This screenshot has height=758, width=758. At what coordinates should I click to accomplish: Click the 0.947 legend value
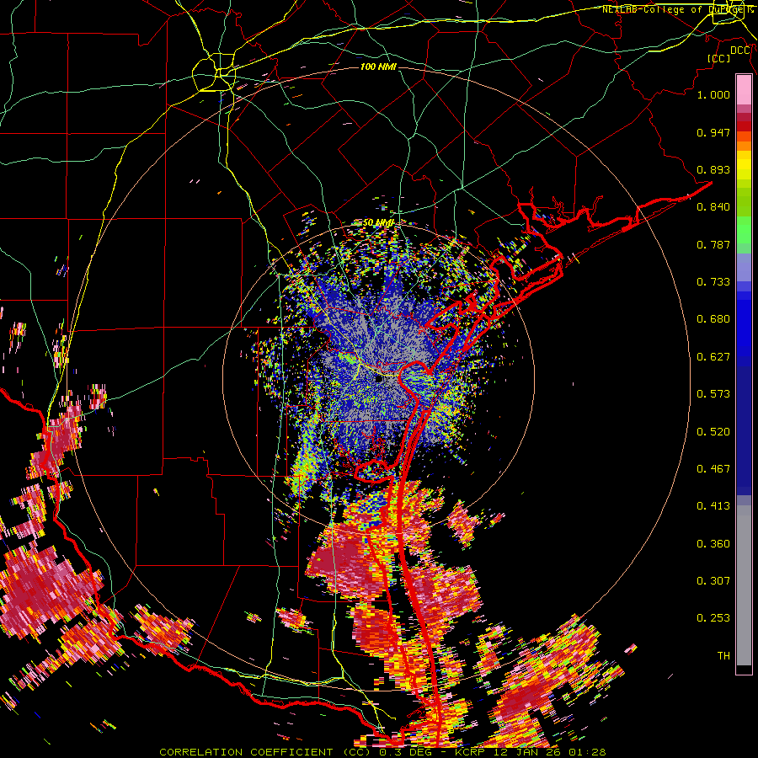pos(713,132)
